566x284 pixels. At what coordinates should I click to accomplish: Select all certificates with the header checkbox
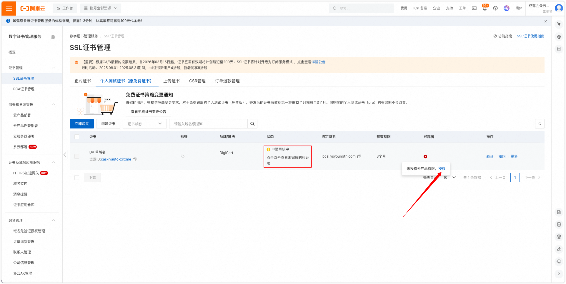click(77, 137)
